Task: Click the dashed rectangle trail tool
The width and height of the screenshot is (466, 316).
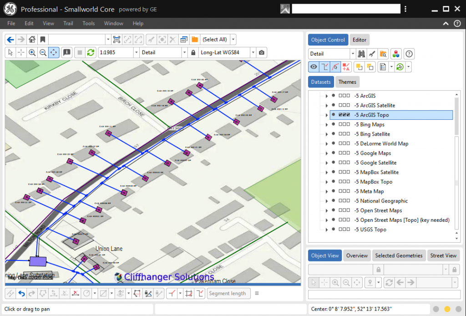Action: tap(137, 293)
